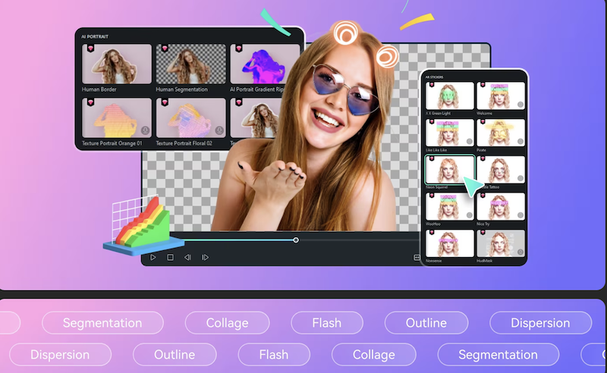Choose the X X Green Light AR sticker
This screenshot has height=373, width=607.
point(449,96)
